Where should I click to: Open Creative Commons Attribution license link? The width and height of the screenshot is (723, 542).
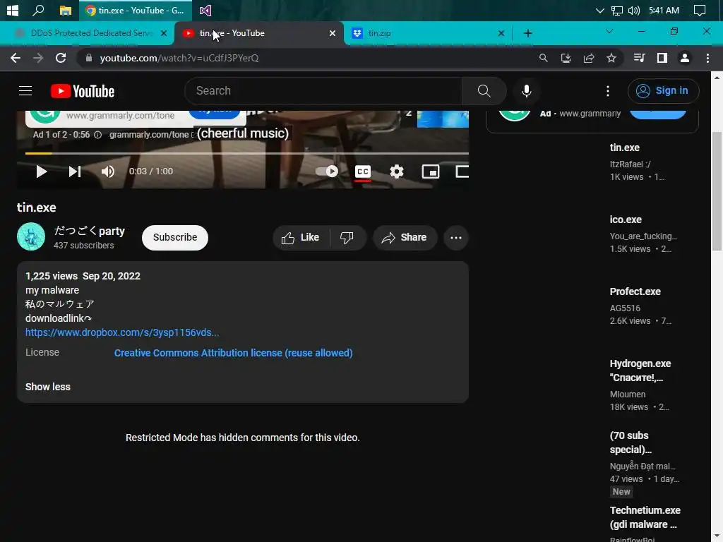click(x=233, y=353)
